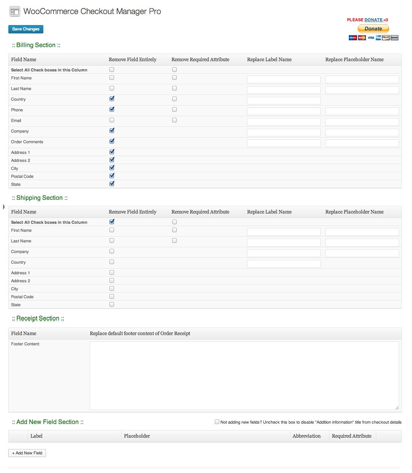Click Replace Label Name input for Billing Country

pyautogui.click(x=284, y=101)
